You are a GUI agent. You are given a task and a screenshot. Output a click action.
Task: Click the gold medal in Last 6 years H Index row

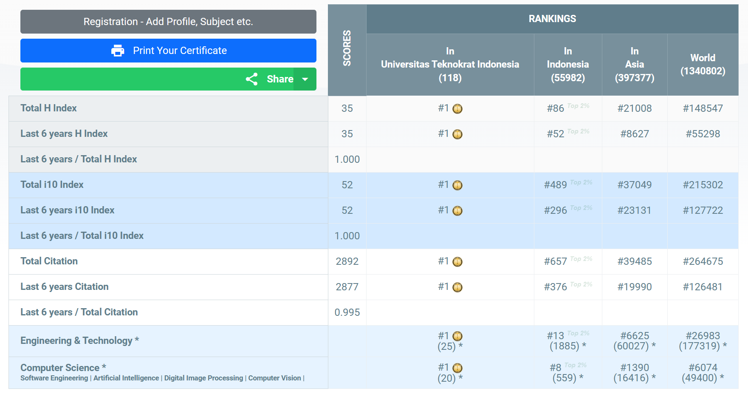coord(457,134)
